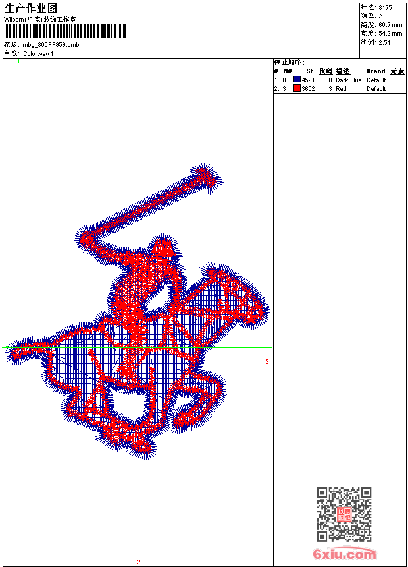Click the thread code 3652
408x567 pixels.
(309, 89)
